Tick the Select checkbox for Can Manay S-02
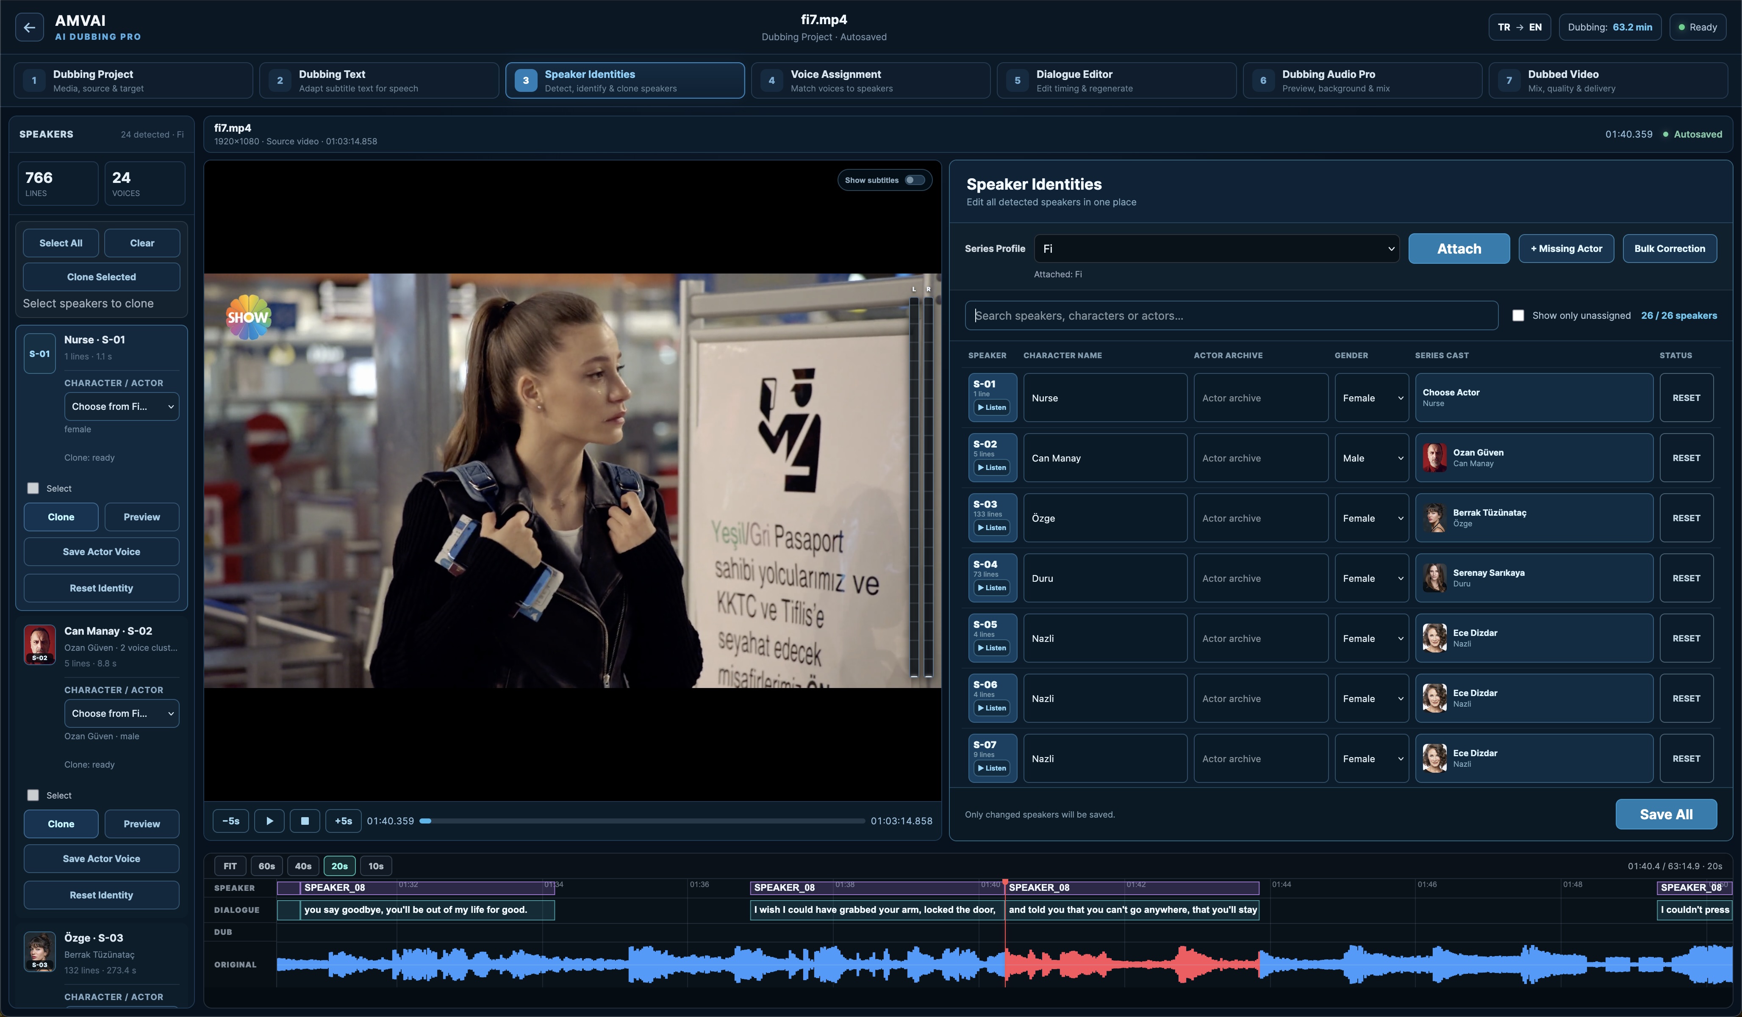The width and height of the screenshot is (1742, 1017). click(x=33, y=795)
